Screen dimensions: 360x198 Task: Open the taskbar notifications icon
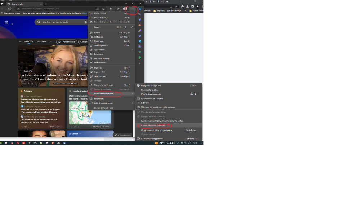point(201,143)
